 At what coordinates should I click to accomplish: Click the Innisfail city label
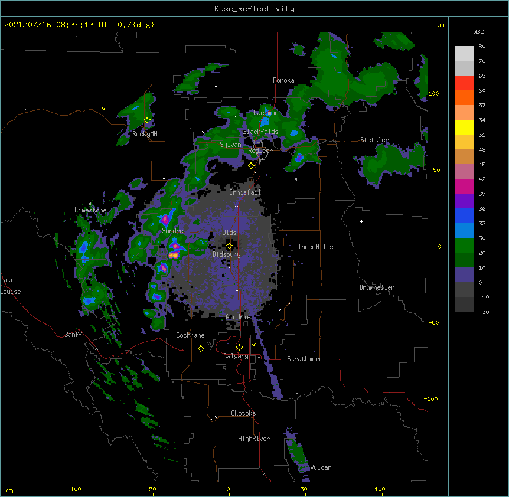tap(245, 192)
